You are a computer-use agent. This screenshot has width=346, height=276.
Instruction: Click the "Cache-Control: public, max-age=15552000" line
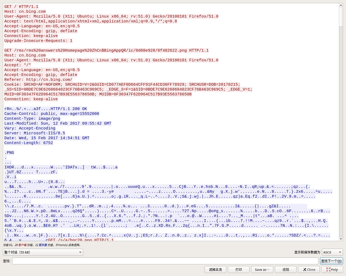(52, 114)
